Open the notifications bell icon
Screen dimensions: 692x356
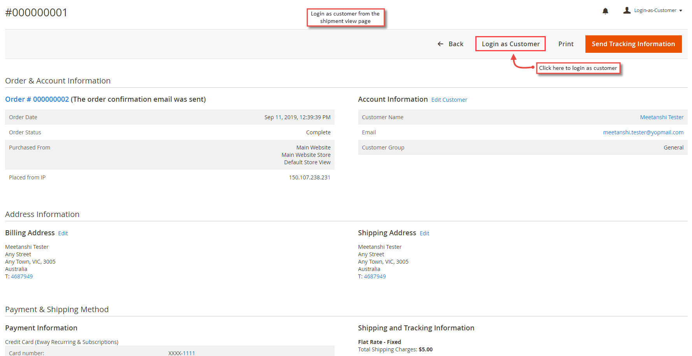tap(605, 11)
